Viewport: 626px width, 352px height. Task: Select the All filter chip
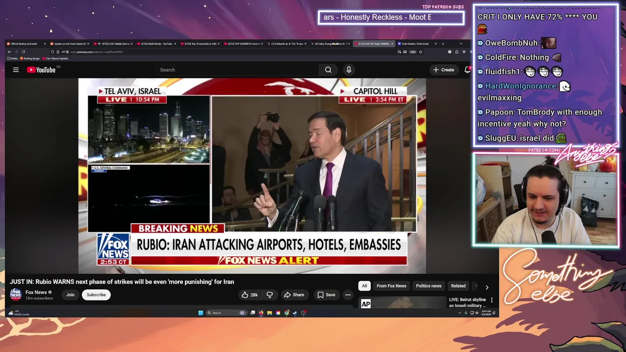(x=364, y=286)
